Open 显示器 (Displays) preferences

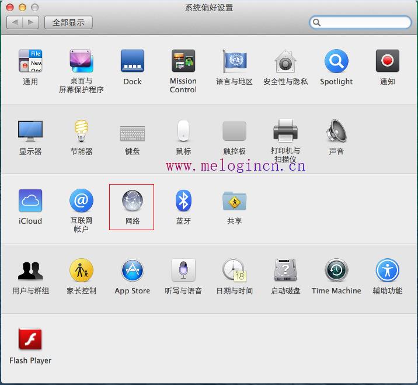click(30, 131)
